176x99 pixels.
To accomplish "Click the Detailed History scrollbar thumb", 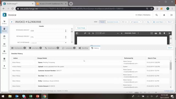I will pyautogui.click(x=170, y=66).
